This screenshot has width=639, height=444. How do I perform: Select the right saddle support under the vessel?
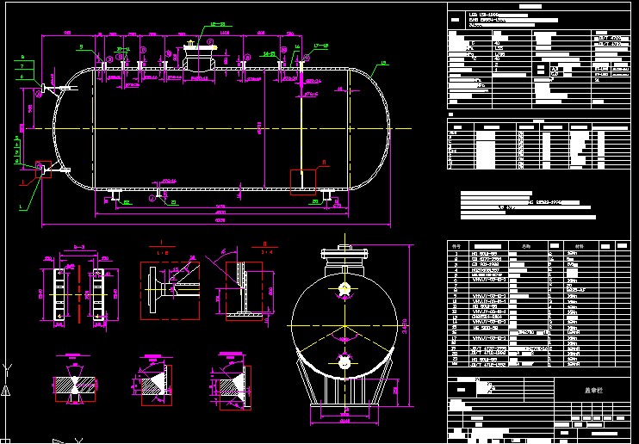coord(327,194)
